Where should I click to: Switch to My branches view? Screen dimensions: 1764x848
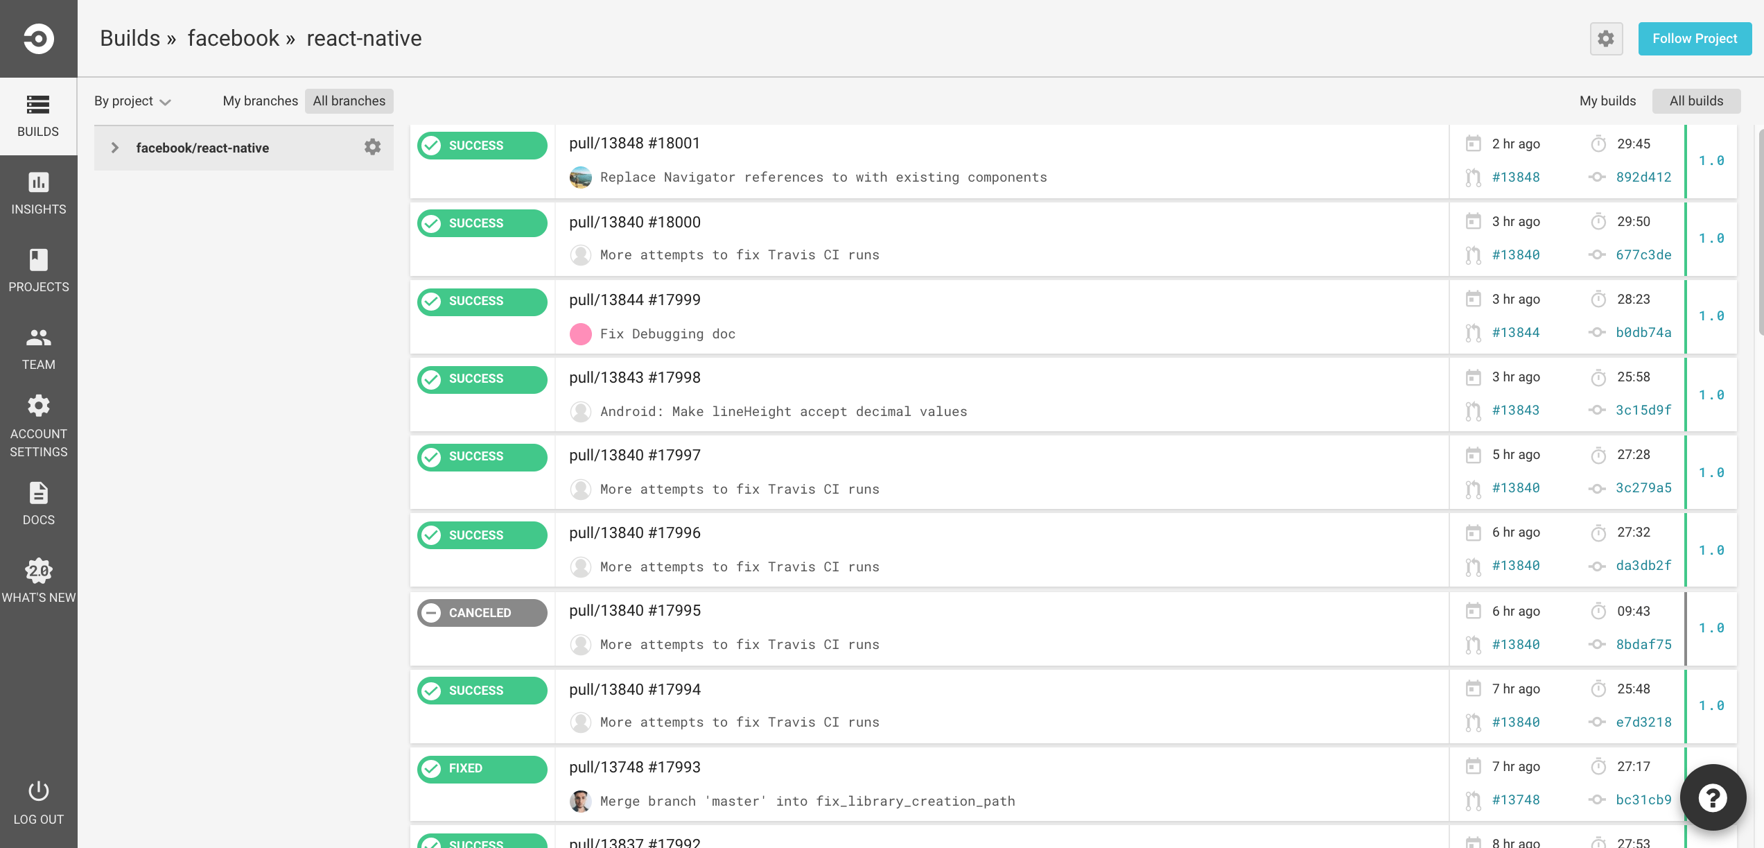[x=260, y=101]
